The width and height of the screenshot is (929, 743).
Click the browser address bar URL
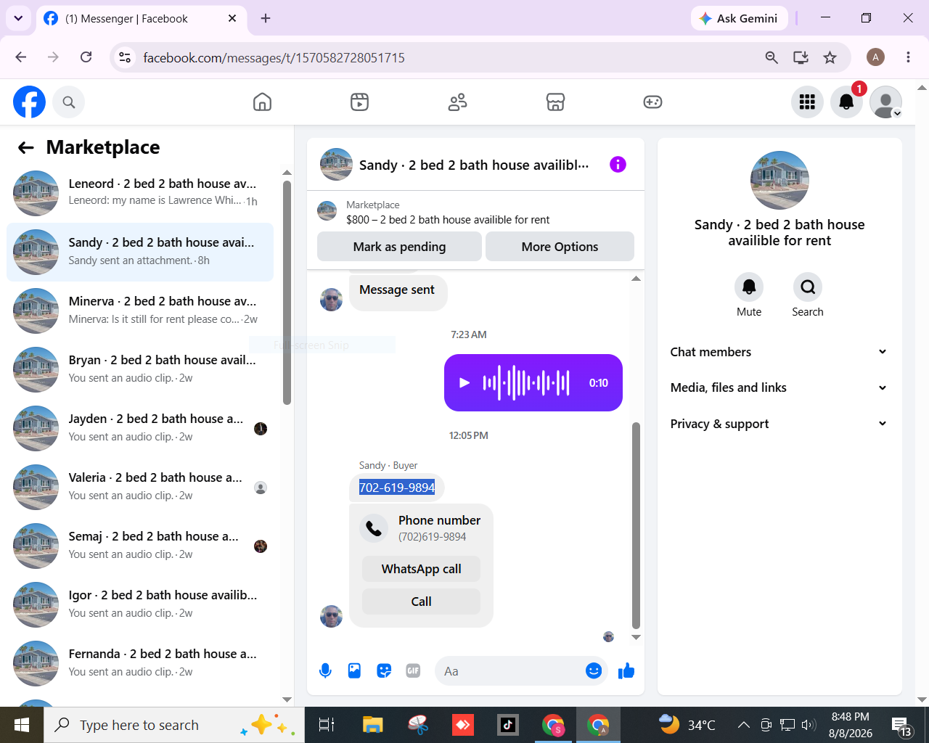point(274,57)
